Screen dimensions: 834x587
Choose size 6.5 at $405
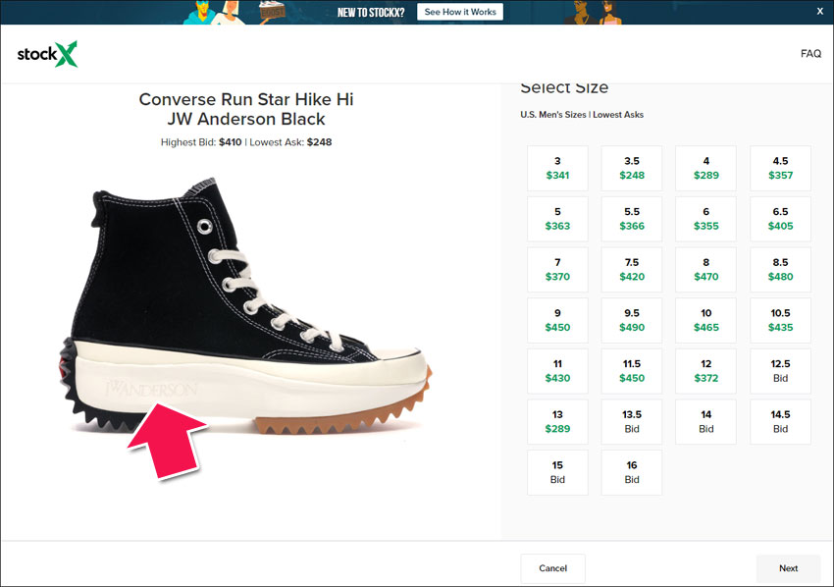tap(780, 219)
